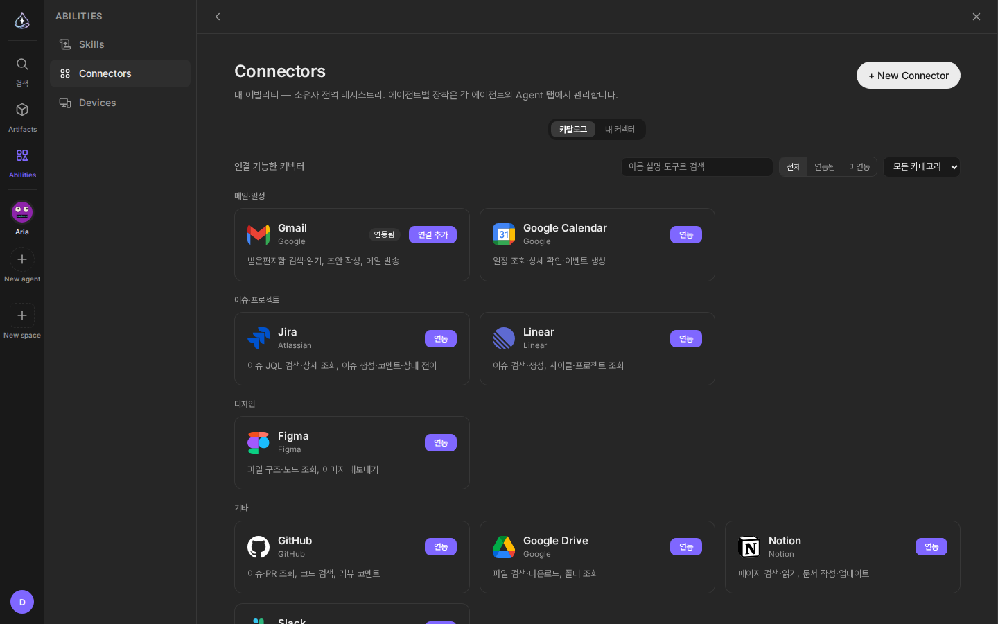Click the Skills icon in Abilities sidebar
Viewport: 998px width, 624px height.
point(65,44)
